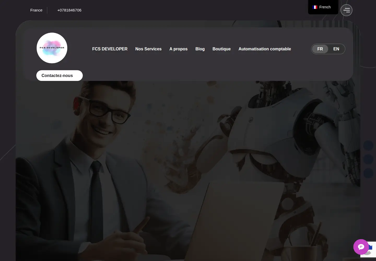This screenshot has width=376, height=261.
Task: Click the phone number +0781846706
Action: 69,10
